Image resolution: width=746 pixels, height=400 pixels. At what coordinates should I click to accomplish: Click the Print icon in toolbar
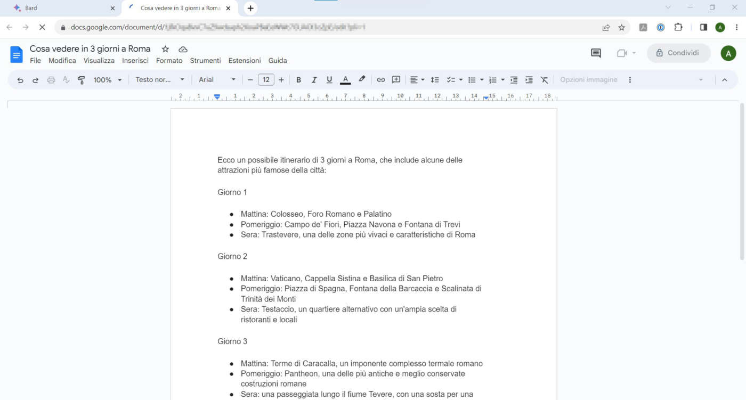click(x=51, y=80)
